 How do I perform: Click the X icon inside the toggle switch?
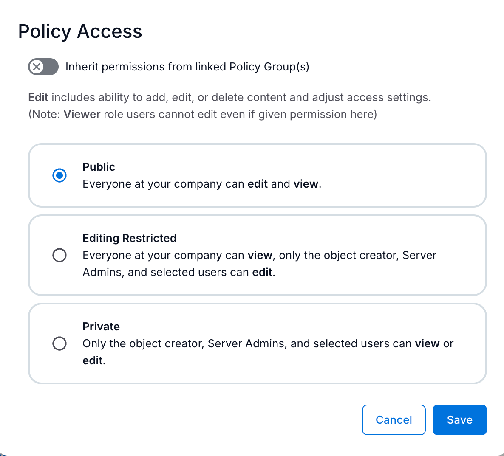[x=37, y=66]
